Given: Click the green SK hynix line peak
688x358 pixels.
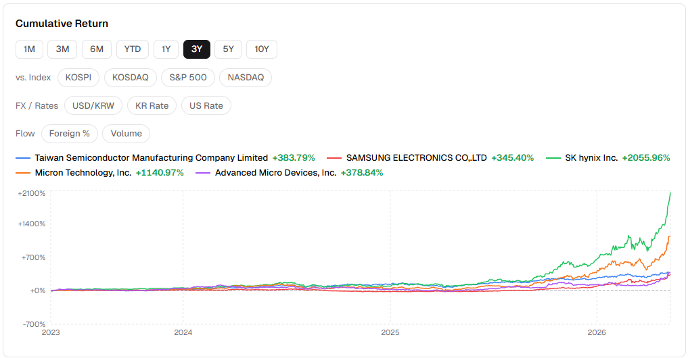Looking at the screenshot, I should click(670, 193).
